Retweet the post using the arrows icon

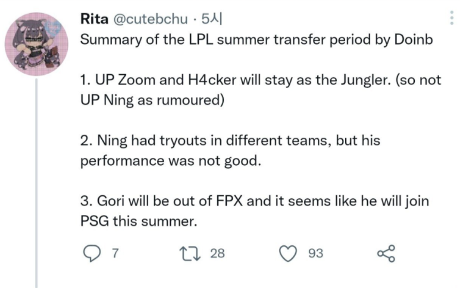[193, 254]
